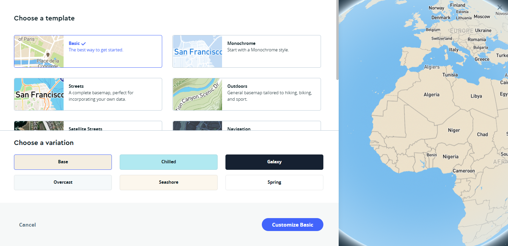Pick the Satellite Streets template
The height and width of the screenshot is (246, 508).
point(88,126)
